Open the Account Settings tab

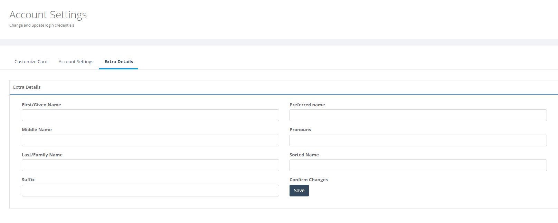[76, 62]
